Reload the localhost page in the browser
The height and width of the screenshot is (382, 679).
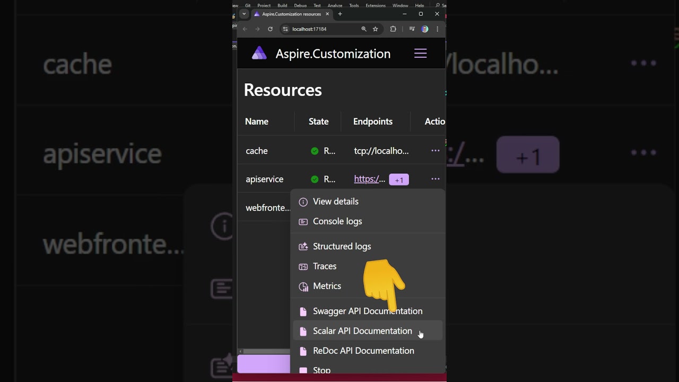click(270, 29)
